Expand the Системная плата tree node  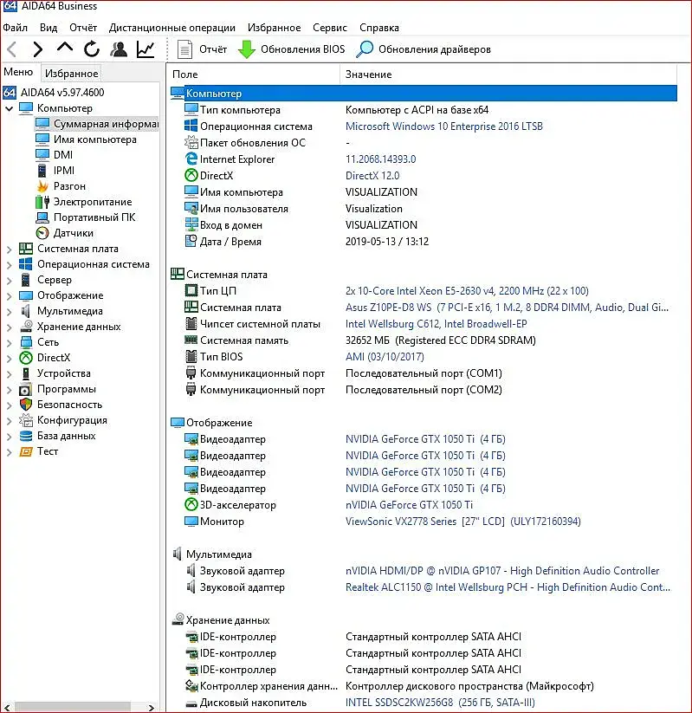[x=9, y=250]
